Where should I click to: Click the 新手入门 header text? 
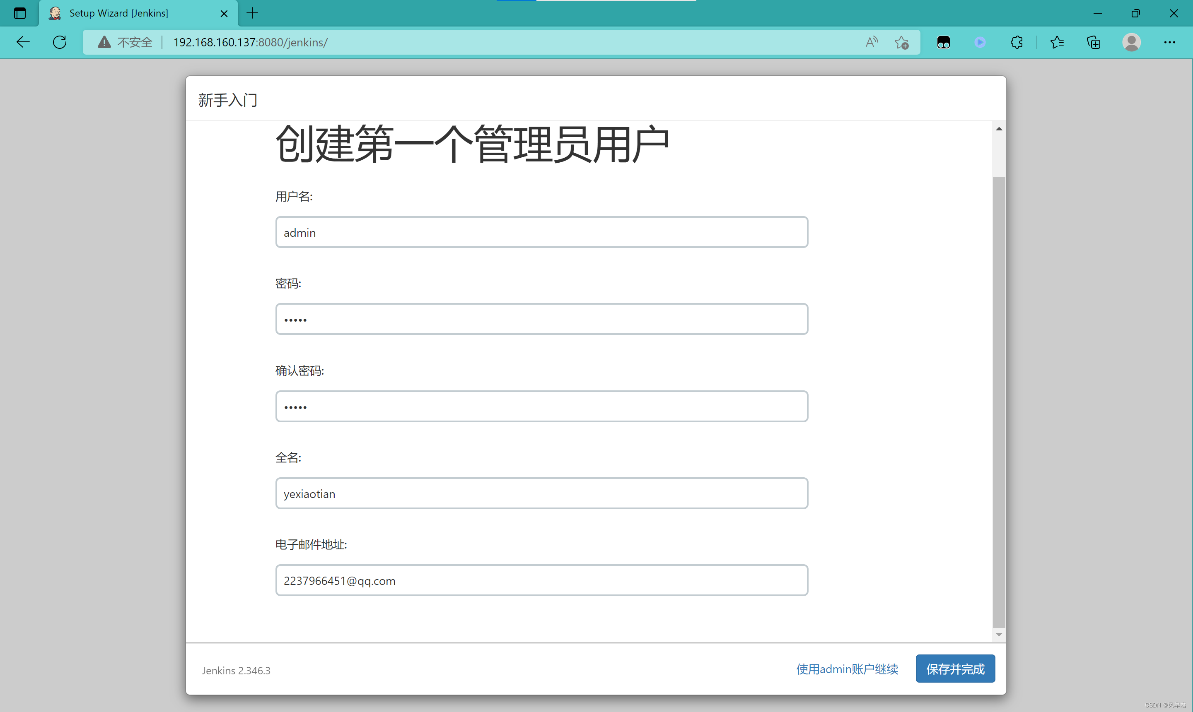(228, 100)
